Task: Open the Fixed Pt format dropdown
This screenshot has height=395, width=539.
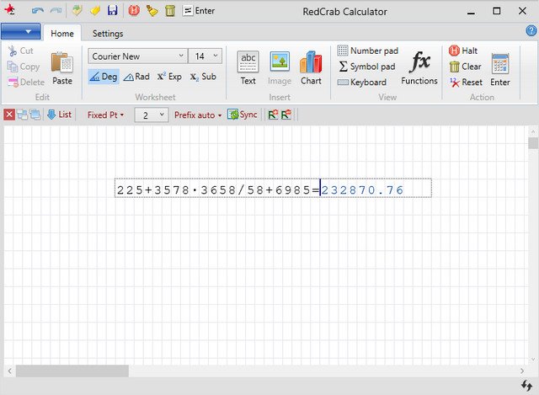Action: pyautogui.click(x=105, y=115)
